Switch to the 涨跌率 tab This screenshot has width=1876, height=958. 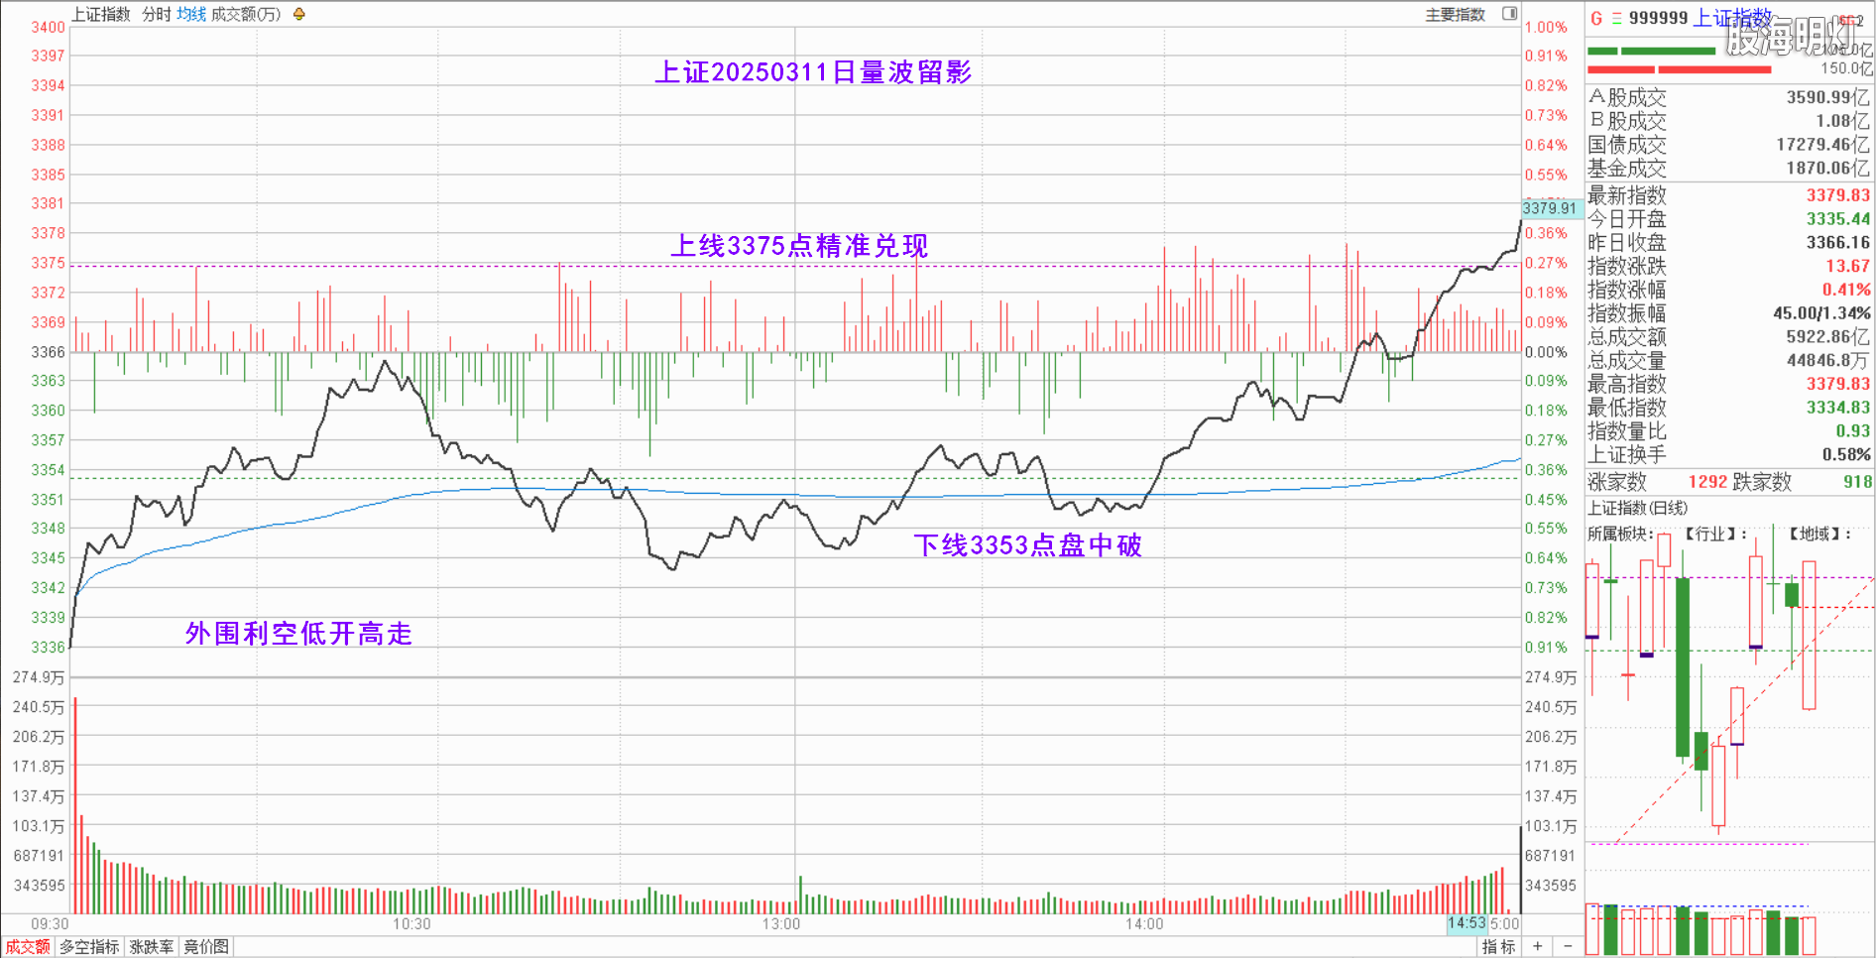[x=152, y=947]
